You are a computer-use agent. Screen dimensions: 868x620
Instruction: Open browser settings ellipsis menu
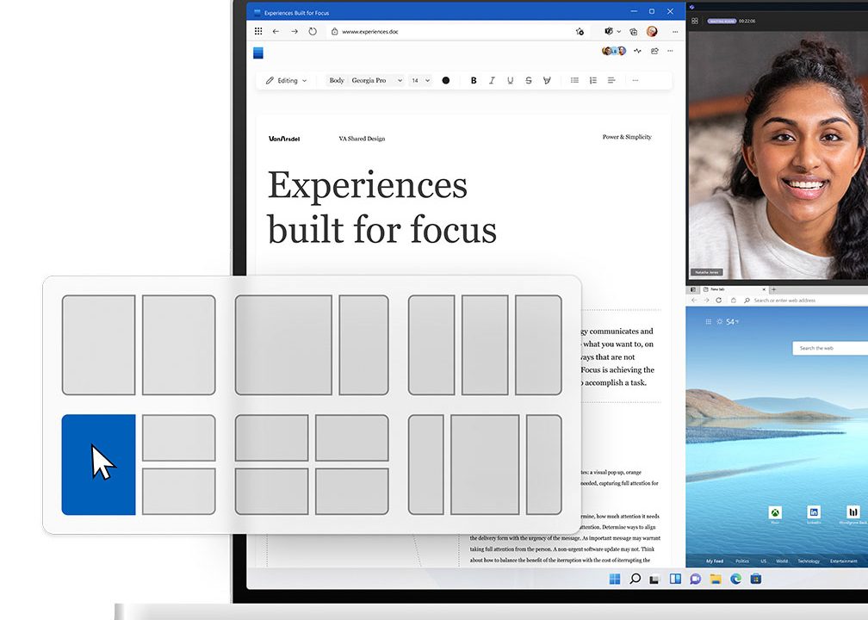coord(675,32)
